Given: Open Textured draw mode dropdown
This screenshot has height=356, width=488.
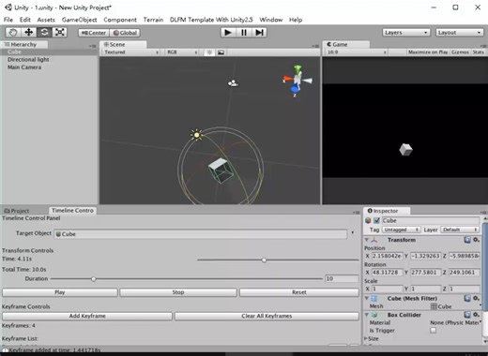Looking at the screenshot, I should coord(131,52).
